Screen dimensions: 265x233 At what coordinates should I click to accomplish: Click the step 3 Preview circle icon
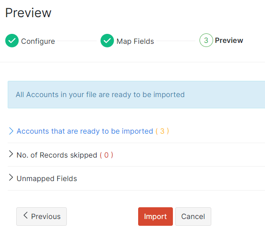206,40
